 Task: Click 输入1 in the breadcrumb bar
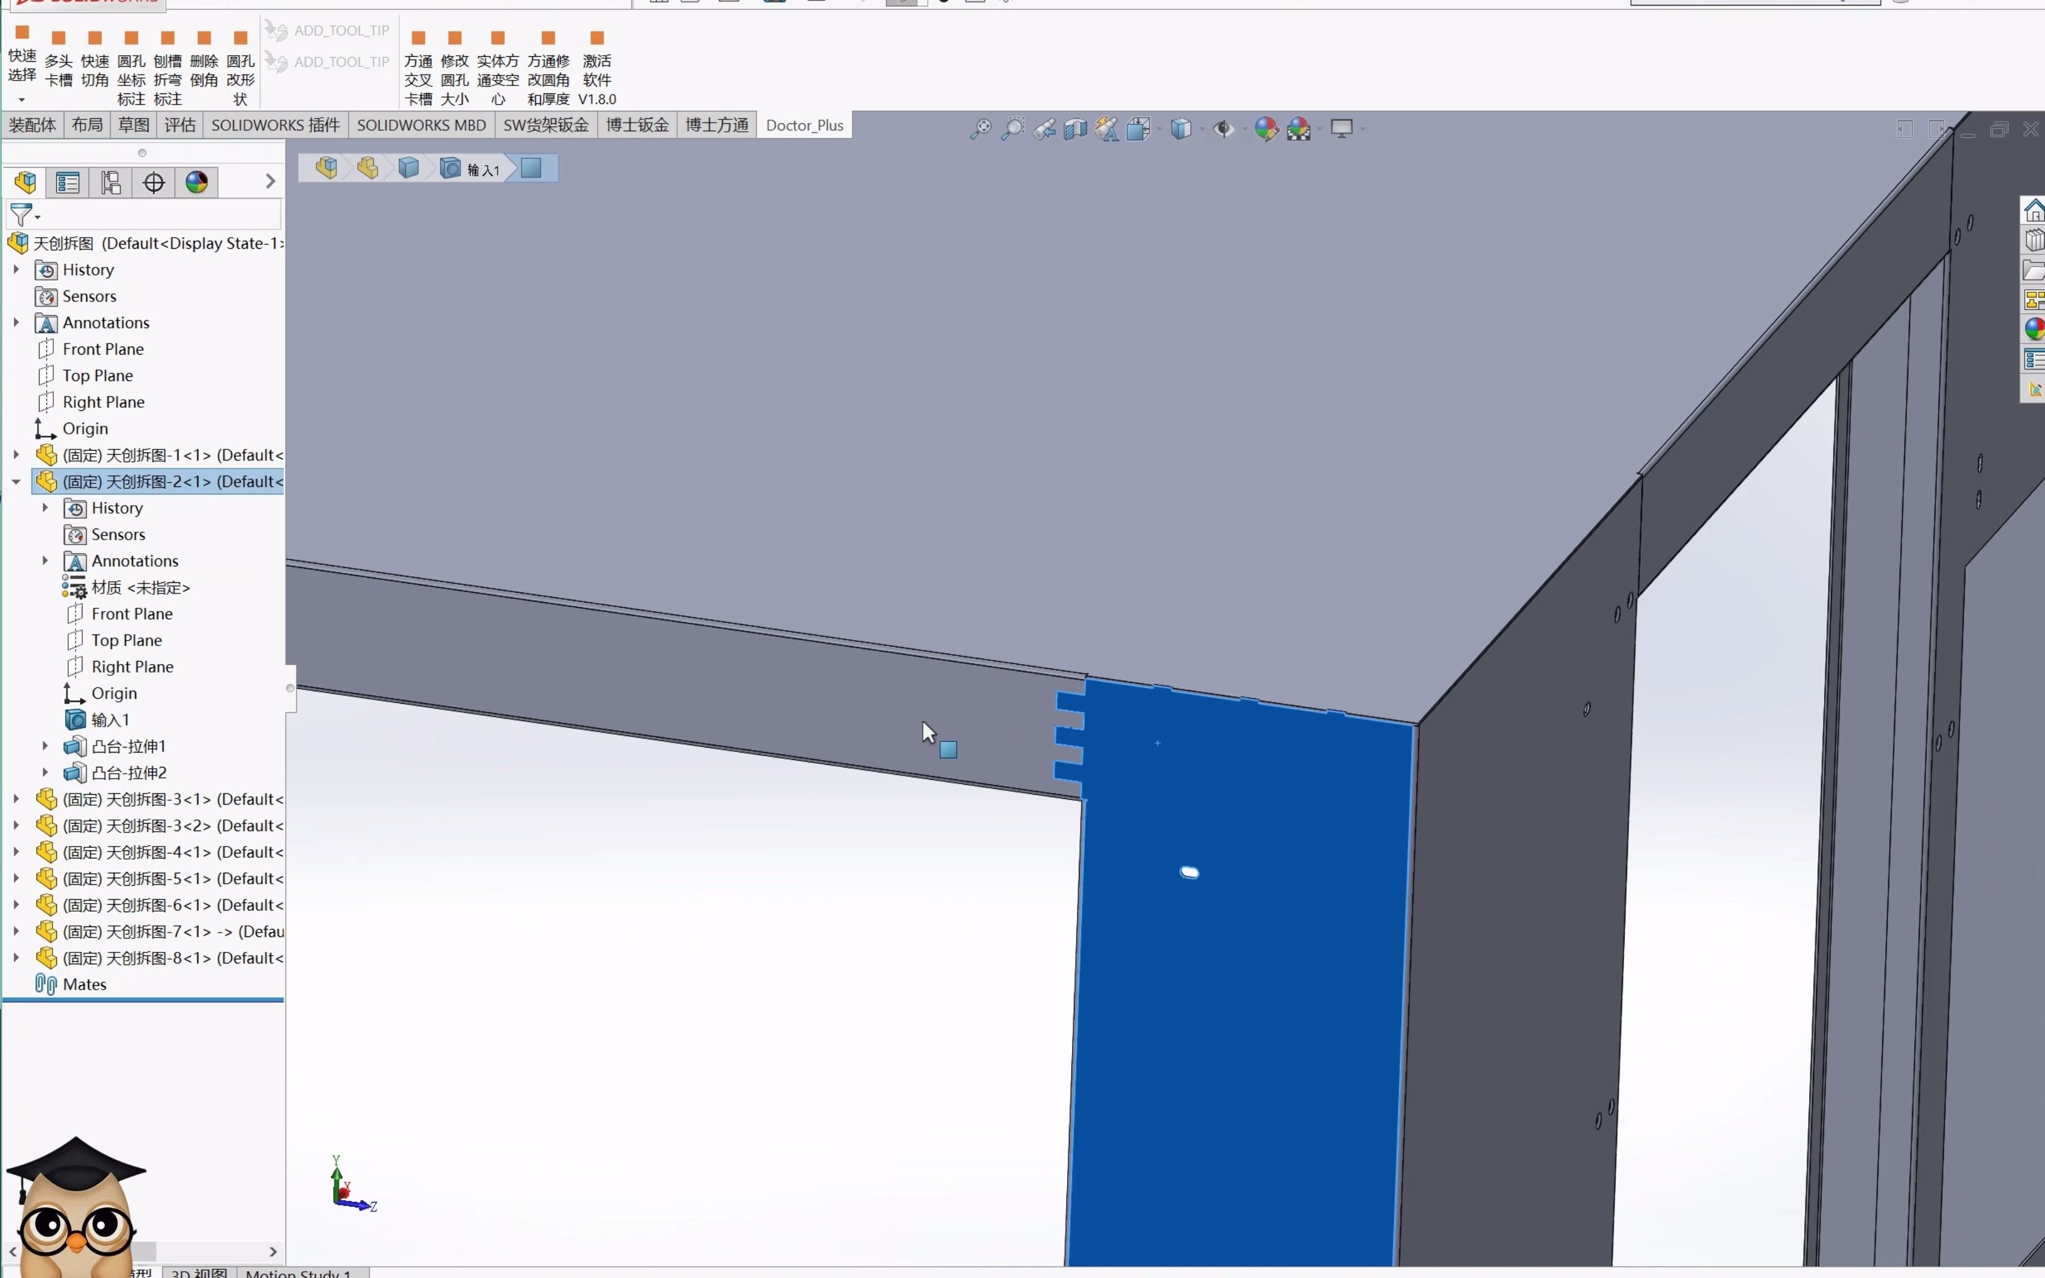[x=483, y=168]
